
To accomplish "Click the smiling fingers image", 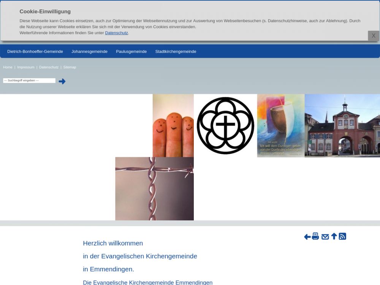I will (173, 125).
